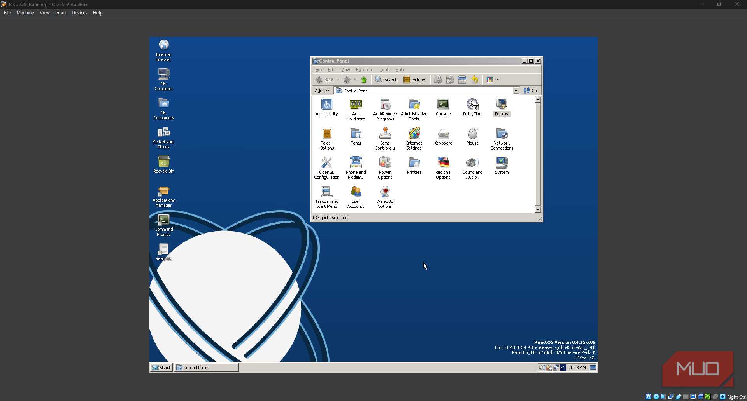This screenshot has height=401, width=747.
Task: Open the Tools menu
Action: (x=384, y=70)
